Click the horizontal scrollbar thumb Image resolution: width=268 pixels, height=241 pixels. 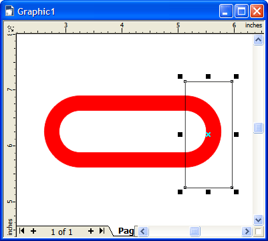click(x=194, y=232)
